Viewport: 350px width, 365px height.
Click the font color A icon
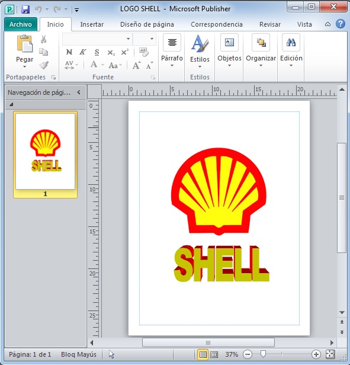[94, 64]
